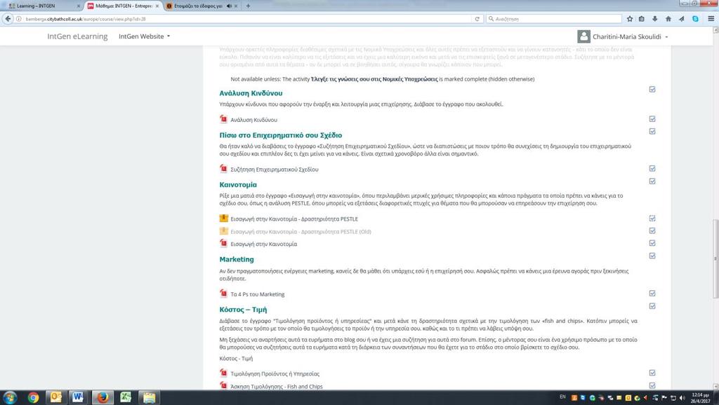Click the site info icon in address bar
The image size is (719, 405).
19,19
